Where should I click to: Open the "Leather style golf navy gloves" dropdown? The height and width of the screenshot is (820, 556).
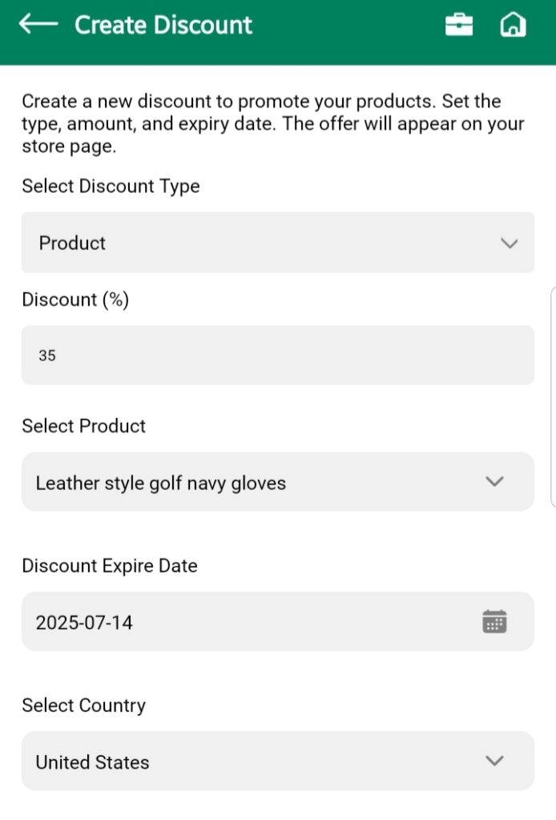240,482
